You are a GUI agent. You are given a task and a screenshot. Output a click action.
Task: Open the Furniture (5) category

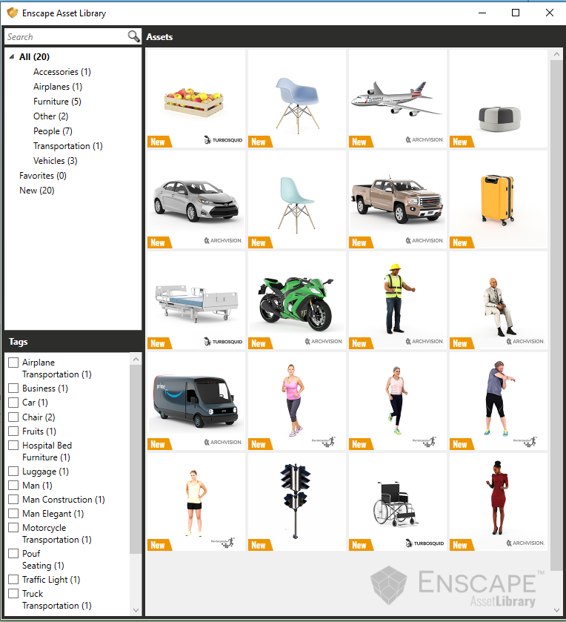(57, 102)
